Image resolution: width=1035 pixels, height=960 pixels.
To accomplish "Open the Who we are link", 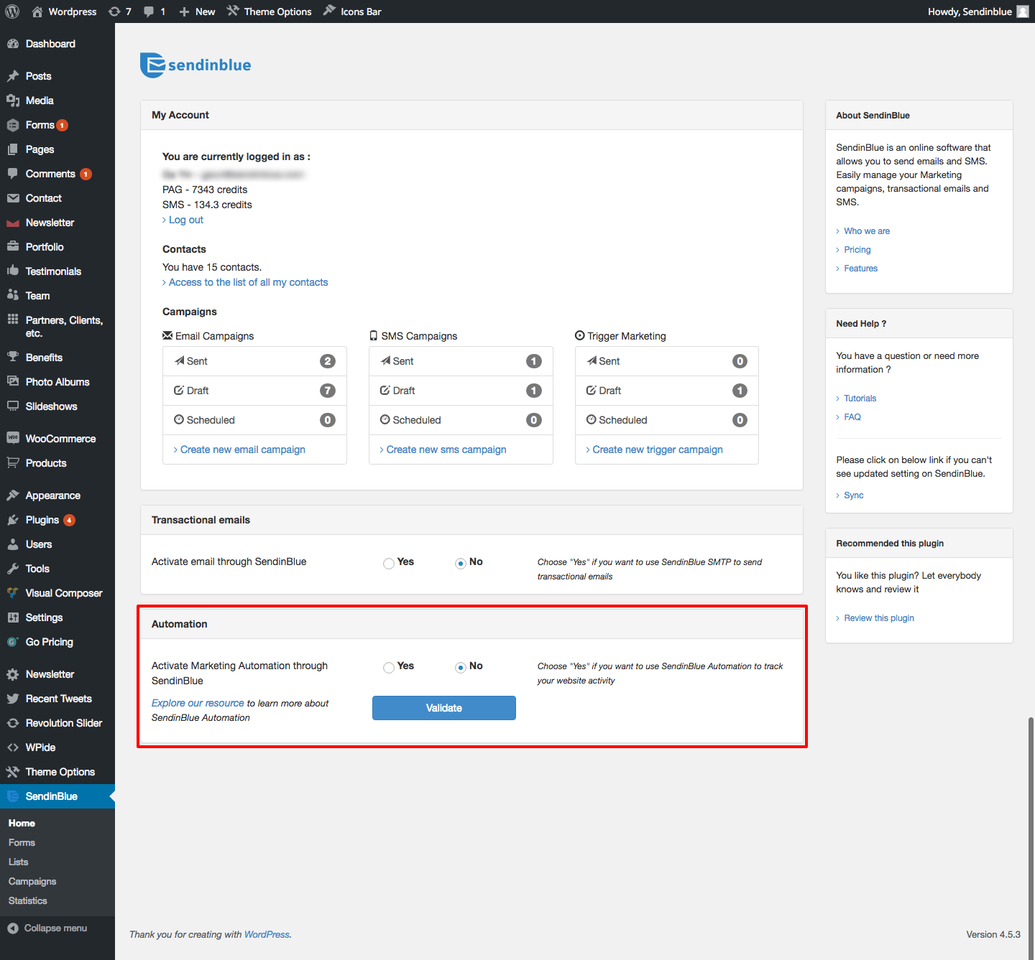I will point(867,231).
